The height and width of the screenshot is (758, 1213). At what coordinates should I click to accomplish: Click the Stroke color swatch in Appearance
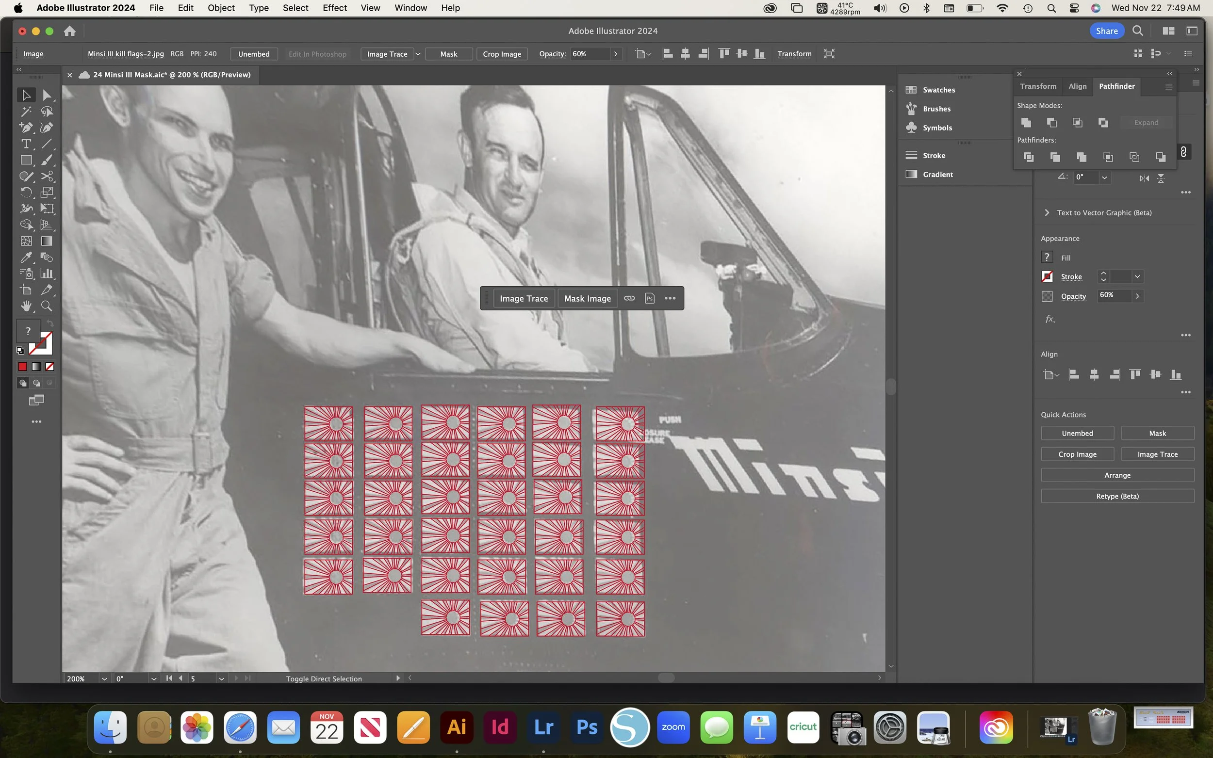click(x=1047, y=277)
